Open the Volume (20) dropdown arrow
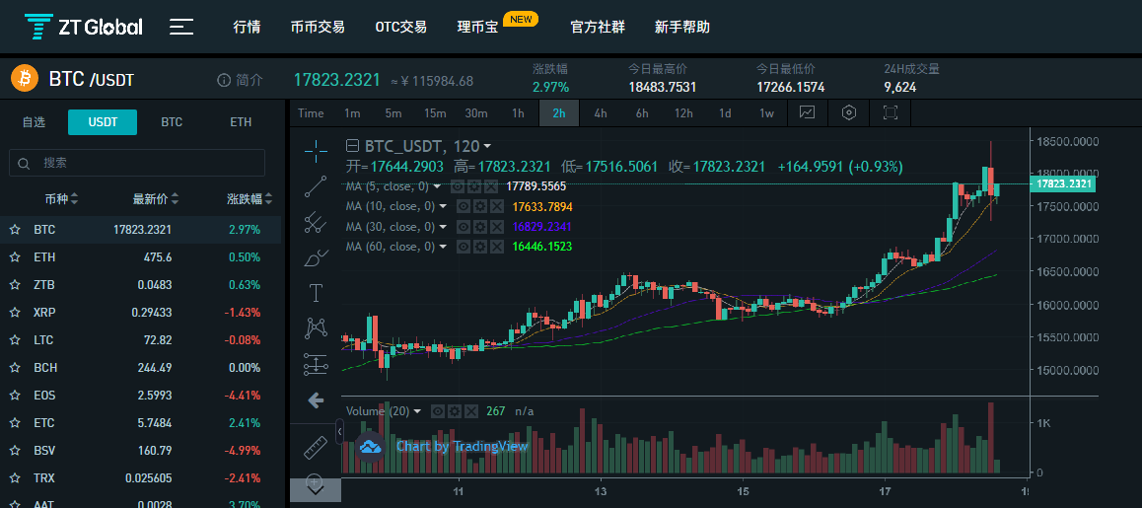The height and width of the screenshot is (508, 1142). click(x=417, y=411)
